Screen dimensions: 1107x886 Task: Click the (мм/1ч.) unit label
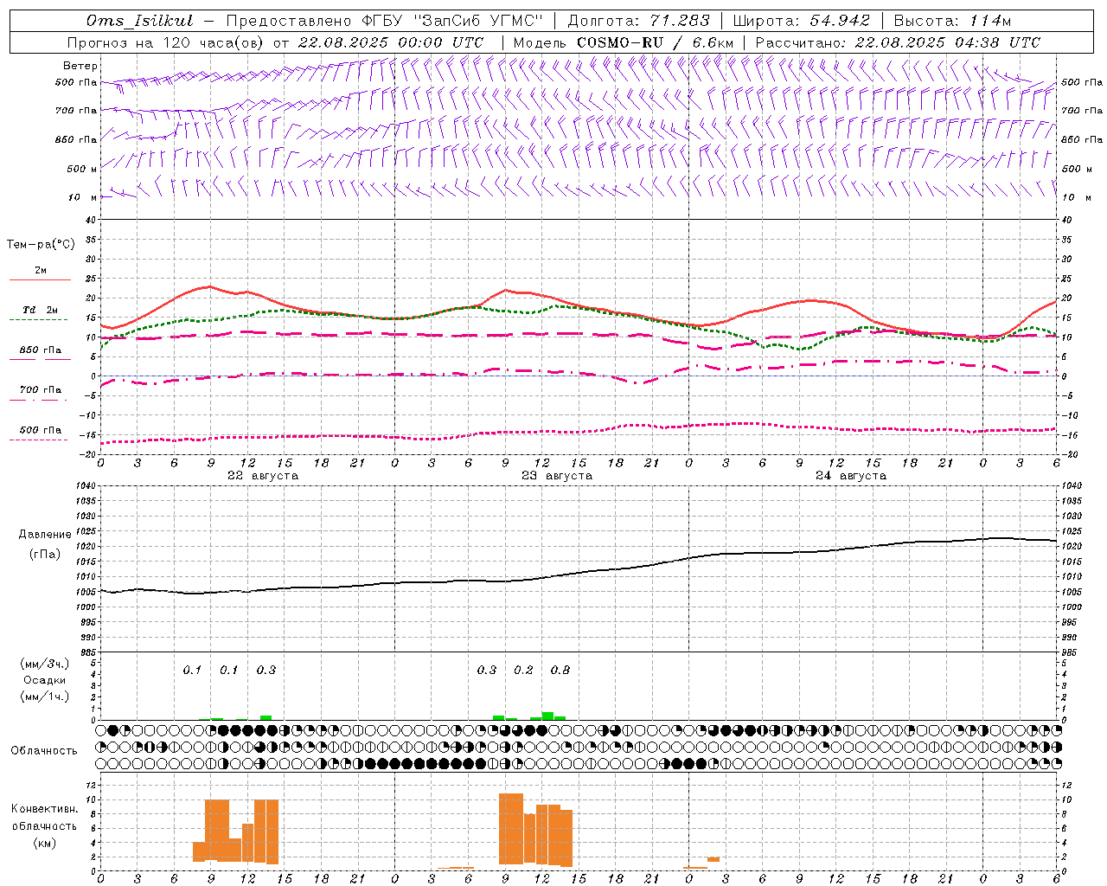[45, 697]
